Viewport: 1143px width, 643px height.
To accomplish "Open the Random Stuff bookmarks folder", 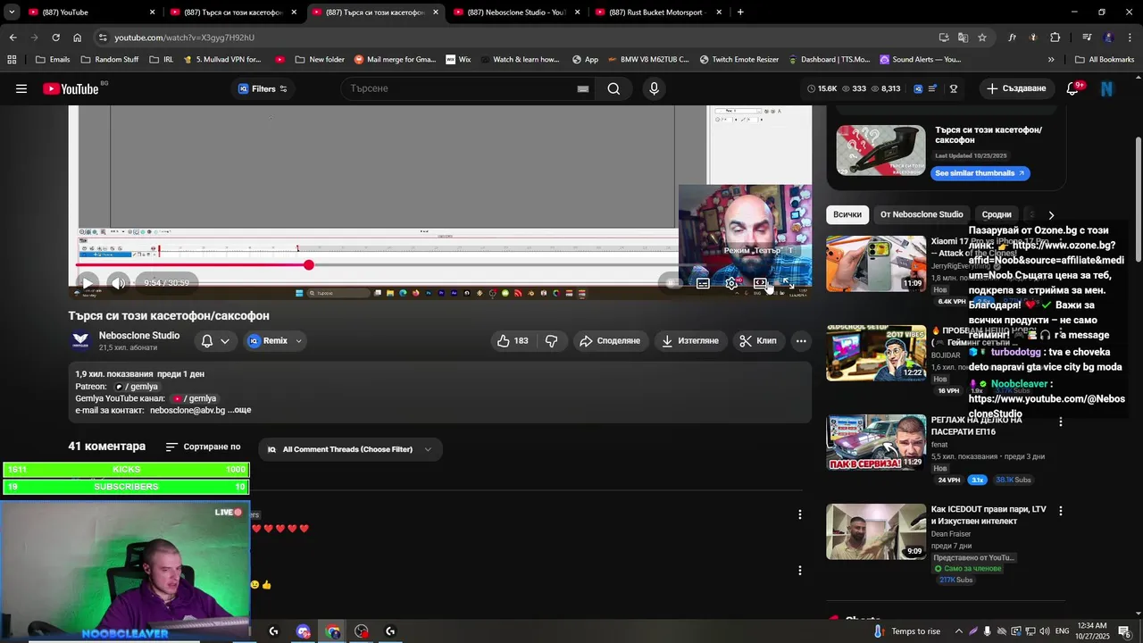I will (x=110, y=60).
